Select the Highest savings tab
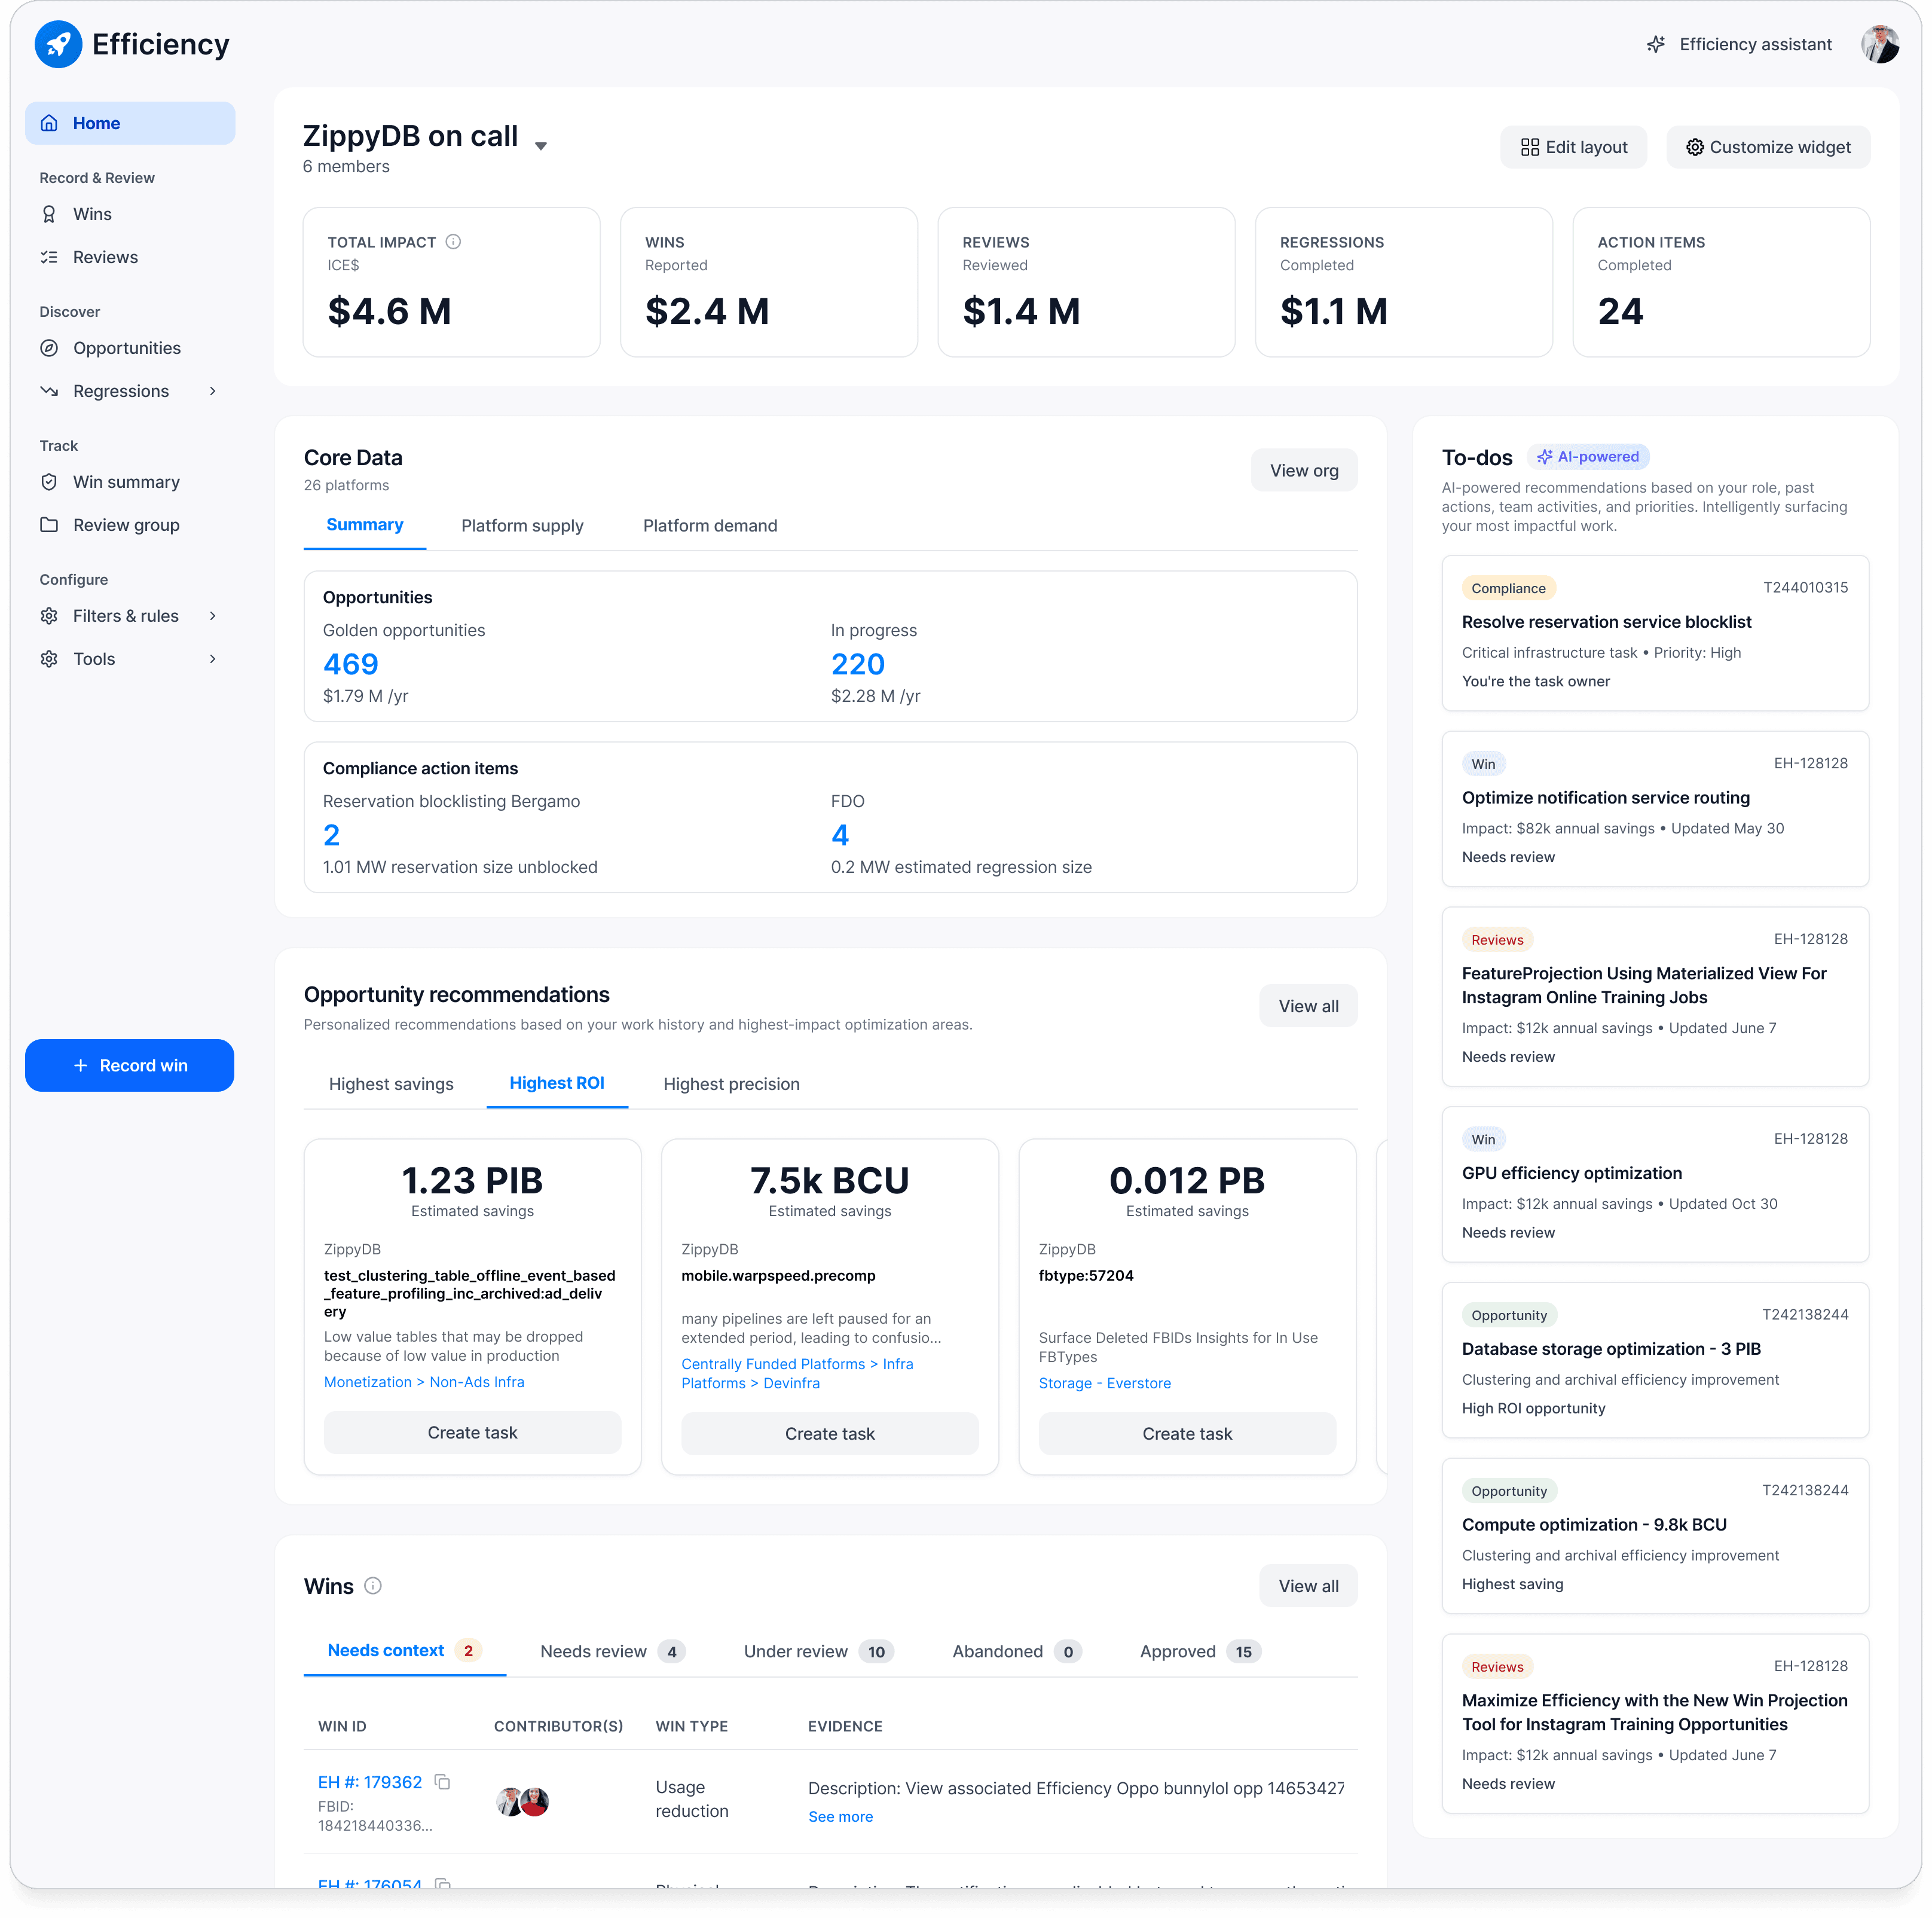Image resolution: width=1932 pixels, height=1918 pixels. pyautogui.click(x=391, y=1084)
